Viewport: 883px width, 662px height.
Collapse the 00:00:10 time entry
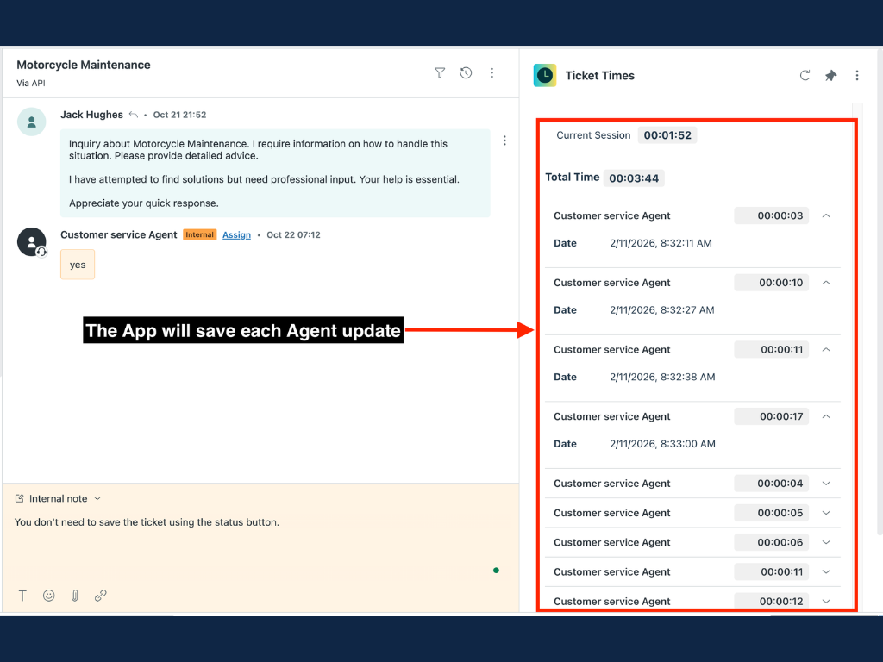(x=826, y=283)
